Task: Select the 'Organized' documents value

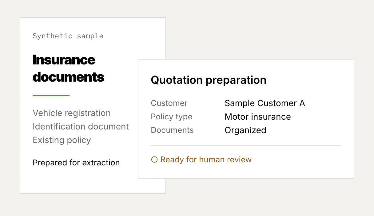Action: point(245,130)
